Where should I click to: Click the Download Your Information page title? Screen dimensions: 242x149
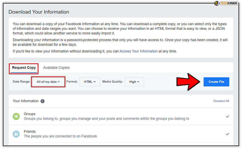(x=39, y=12)
